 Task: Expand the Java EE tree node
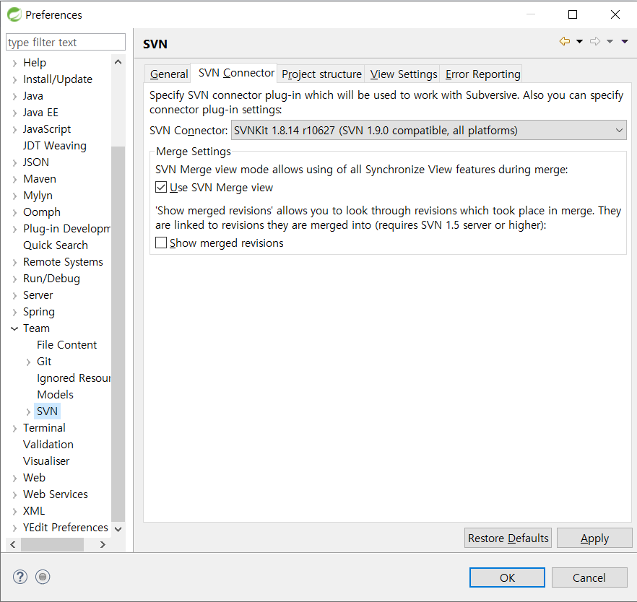coord(14,113)
